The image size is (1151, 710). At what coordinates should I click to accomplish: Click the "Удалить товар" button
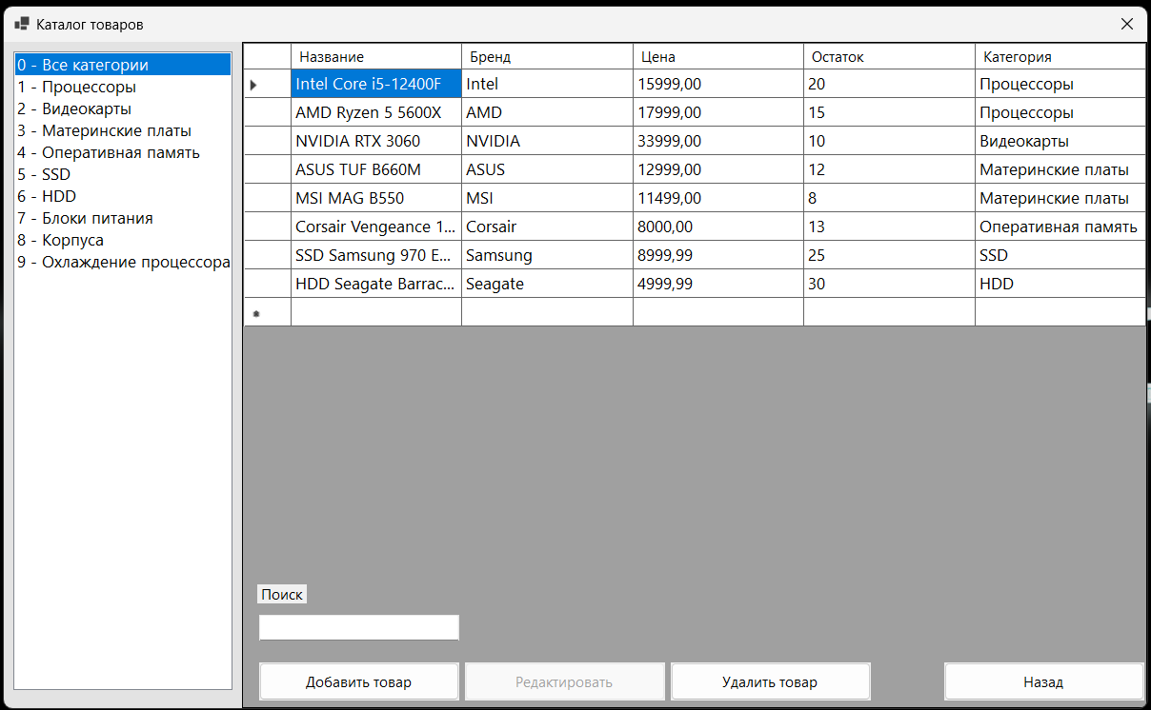coord(770,681)
